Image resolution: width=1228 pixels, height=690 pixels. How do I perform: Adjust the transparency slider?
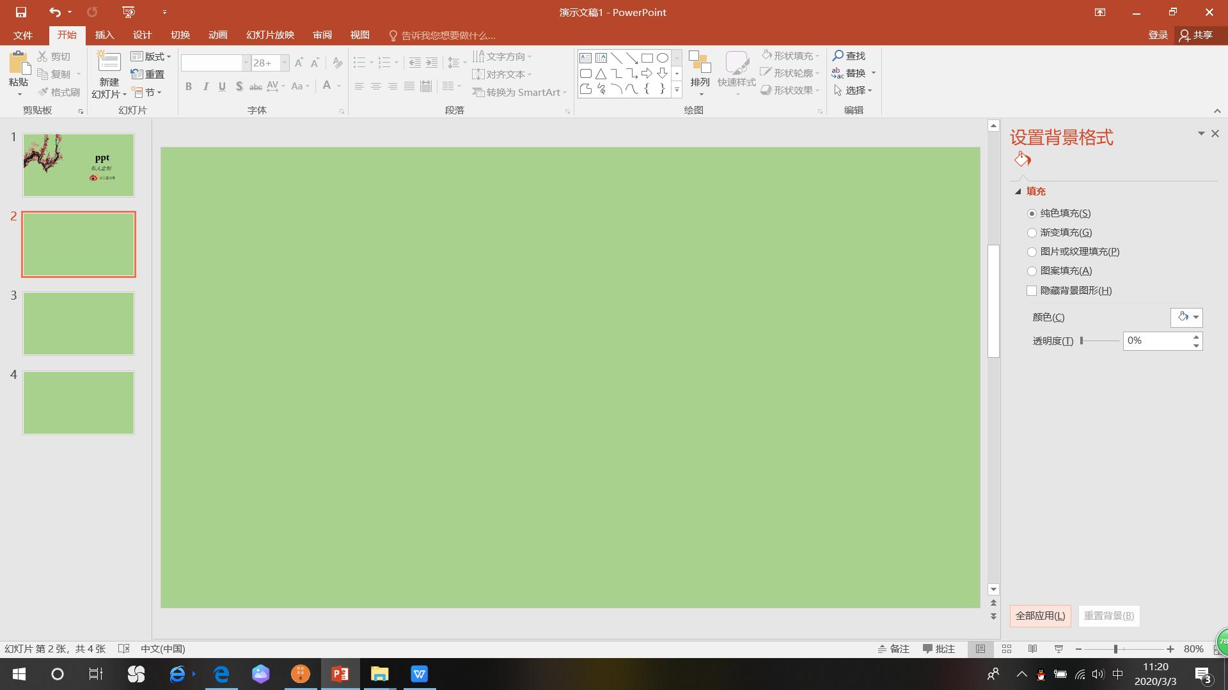(x=1082, y=341)
